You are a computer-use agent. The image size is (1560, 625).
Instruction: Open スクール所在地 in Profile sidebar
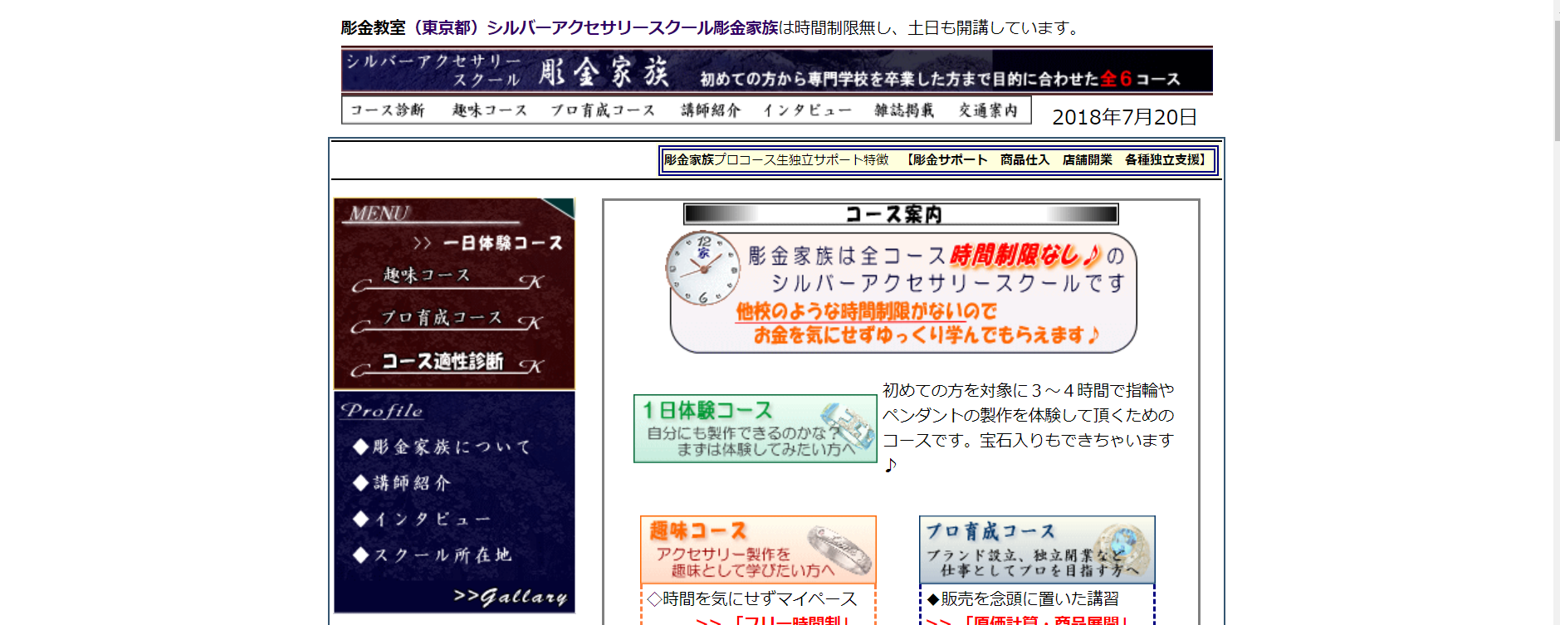click(x=441, y=555)
